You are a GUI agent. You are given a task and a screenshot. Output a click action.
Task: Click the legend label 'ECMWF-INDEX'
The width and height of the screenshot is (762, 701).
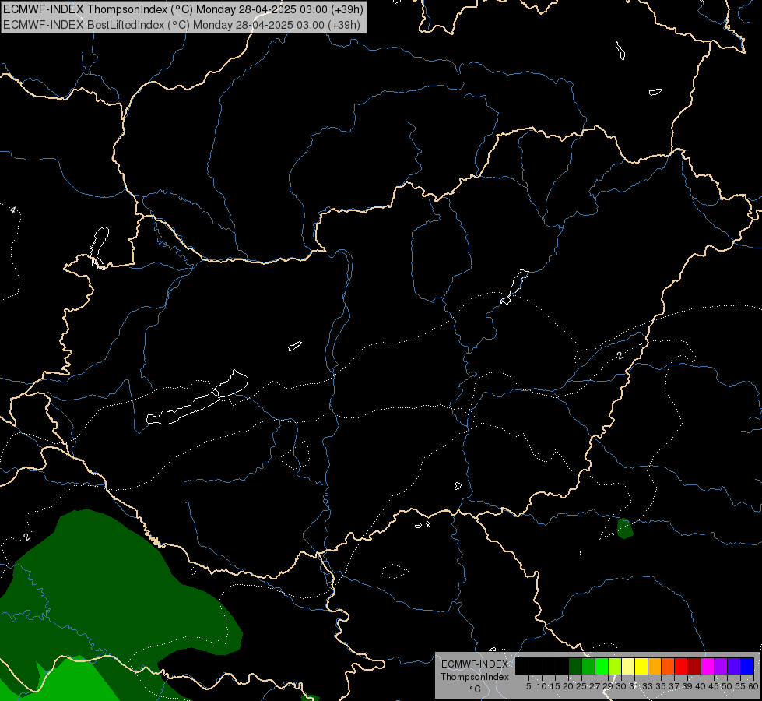coord(475,664)
